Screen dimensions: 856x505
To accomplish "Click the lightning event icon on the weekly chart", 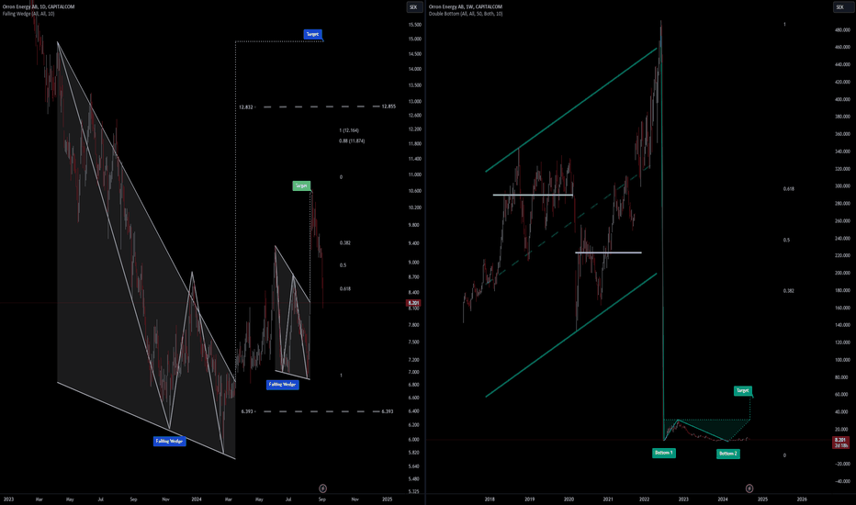I will (749, 488).
